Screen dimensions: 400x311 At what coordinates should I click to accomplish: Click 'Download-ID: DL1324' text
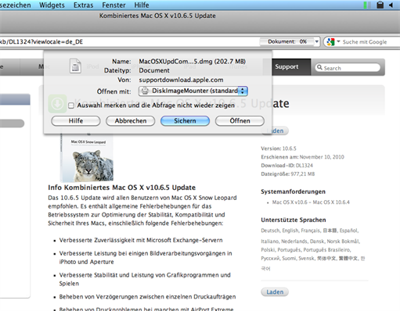pos(286,166)
